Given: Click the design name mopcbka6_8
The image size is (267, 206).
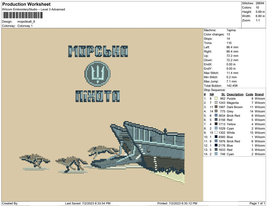Looking at the screenshot, I should 26,21.
